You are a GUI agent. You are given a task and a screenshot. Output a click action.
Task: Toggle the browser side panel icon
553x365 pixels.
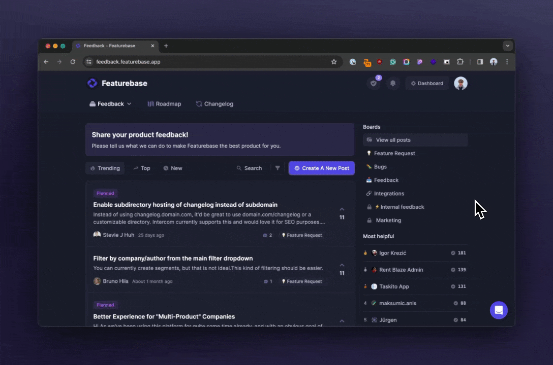[480, 62]
